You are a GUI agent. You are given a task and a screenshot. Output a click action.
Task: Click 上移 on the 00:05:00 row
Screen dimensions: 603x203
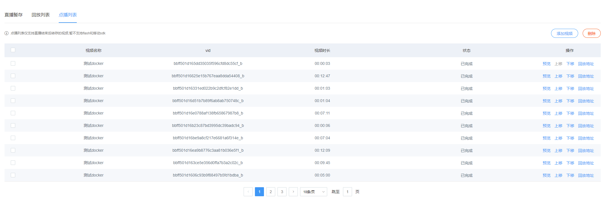[558, 175]
